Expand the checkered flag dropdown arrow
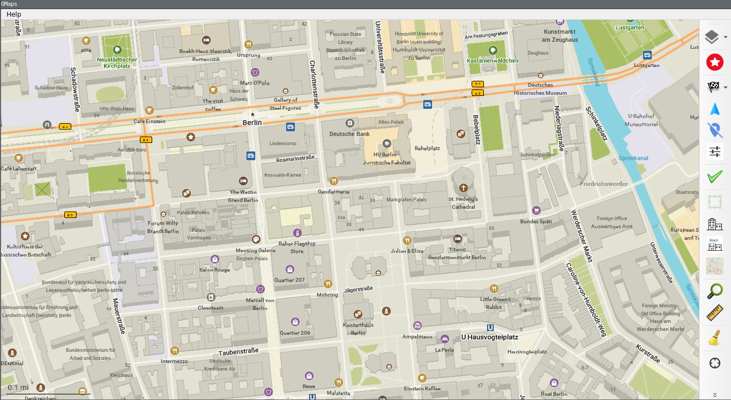This screenshot has width=731, height=400. click(x=726, y=87)
